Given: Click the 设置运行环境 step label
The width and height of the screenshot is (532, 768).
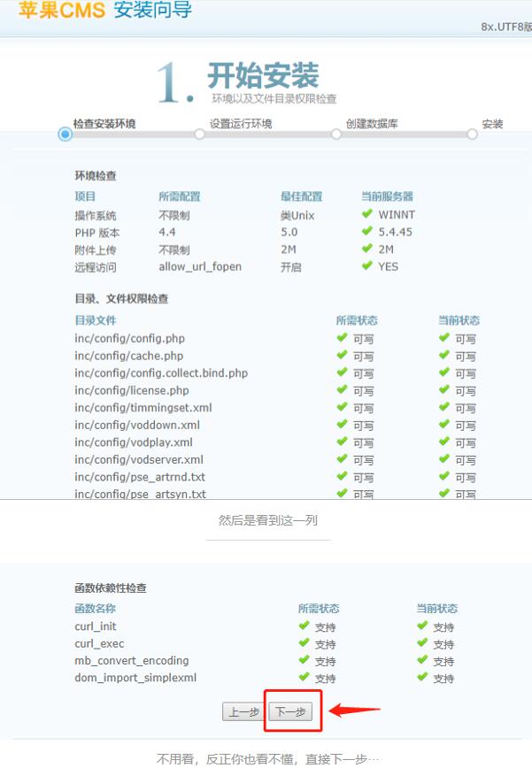Looking at the screenshot, I should [x=241, y=124].
